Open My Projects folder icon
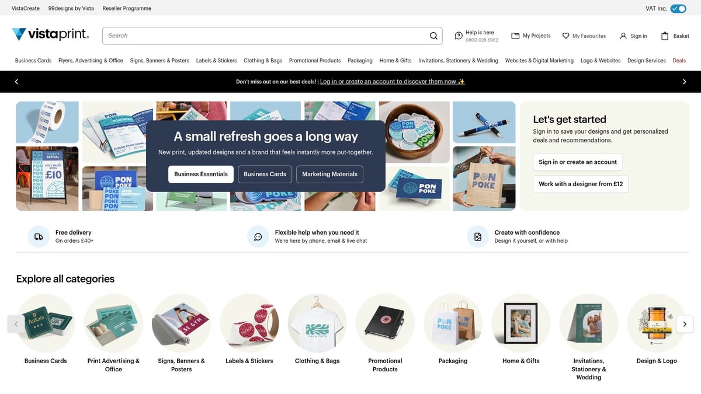The image size is (701, 394). pos(515,36)
